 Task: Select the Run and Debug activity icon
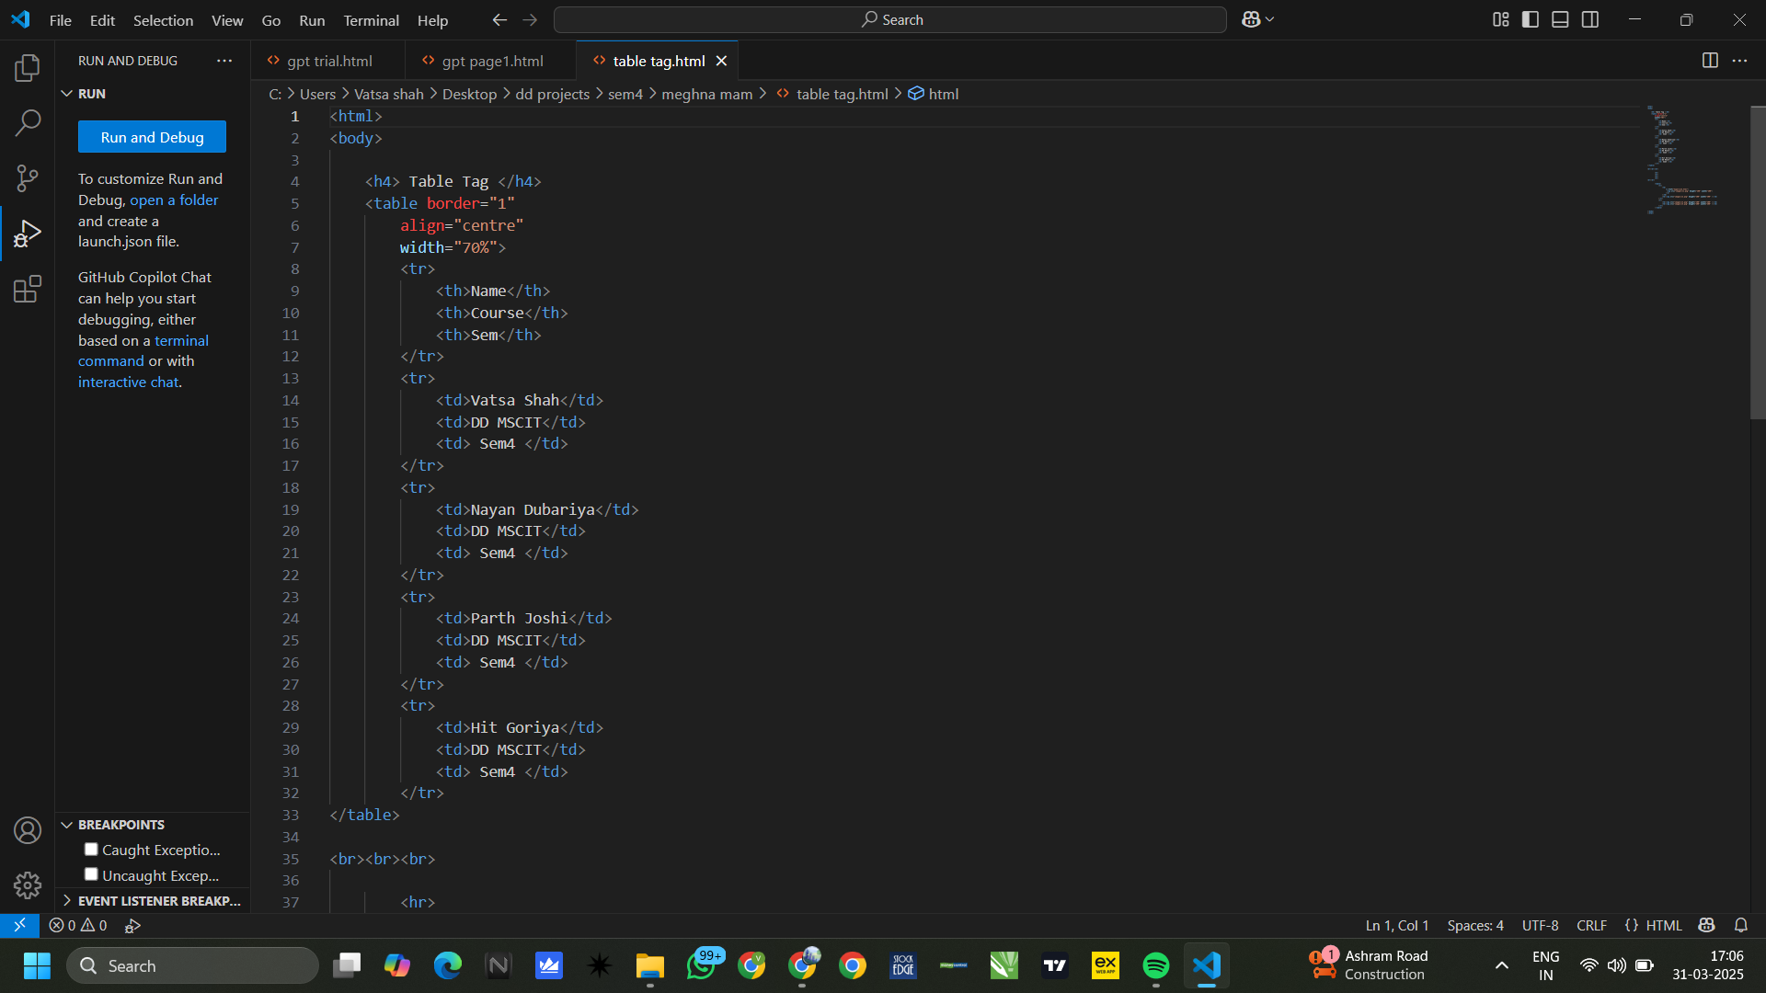(x=28, y=234)
